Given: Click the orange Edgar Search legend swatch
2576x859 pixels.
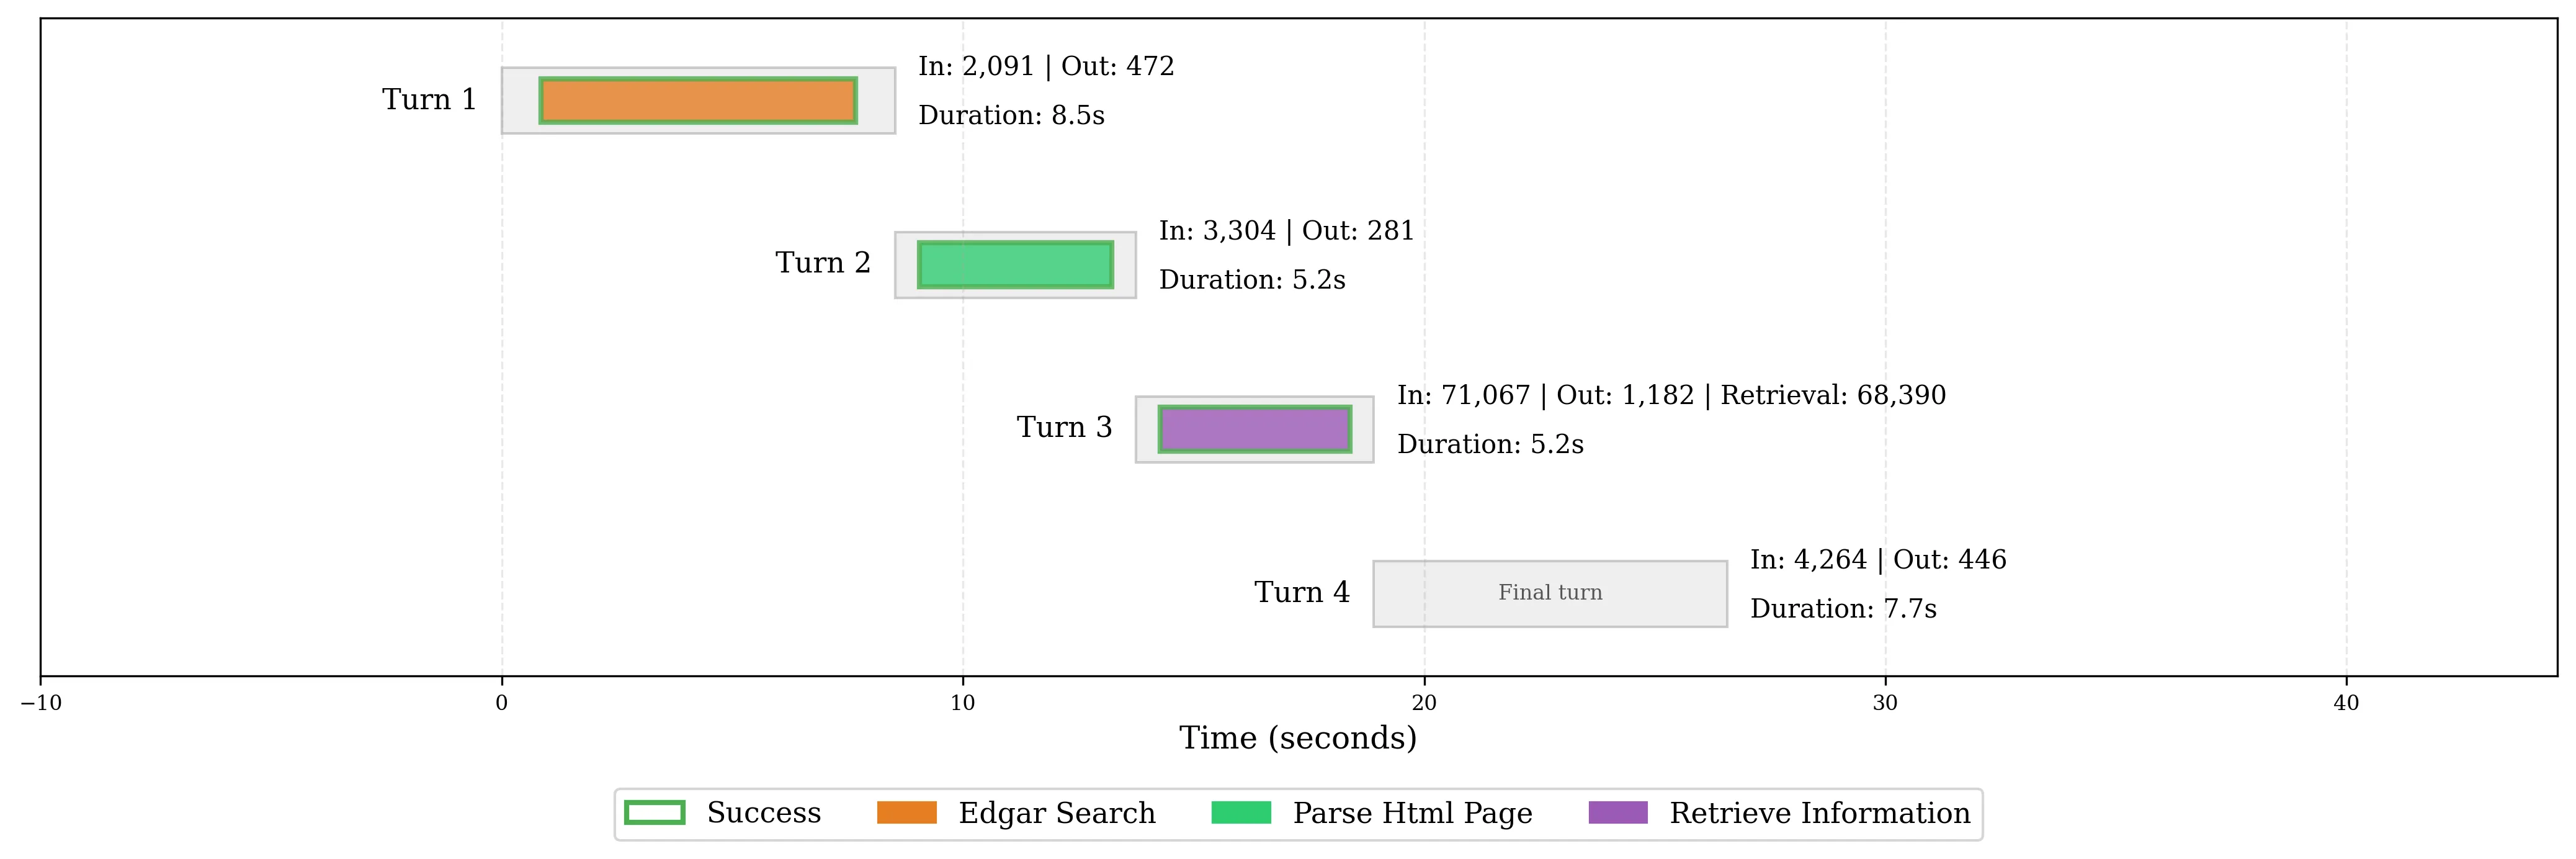Looking at the screenshot, I should pyautogui.click(x=906, y=813).
